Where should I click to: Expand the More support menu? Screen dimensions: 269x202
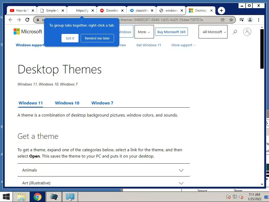coord(183,45)
